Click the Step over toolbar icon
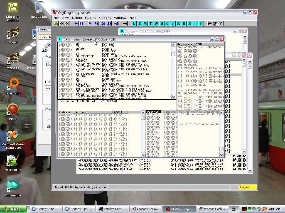 (x=96, y=24)
